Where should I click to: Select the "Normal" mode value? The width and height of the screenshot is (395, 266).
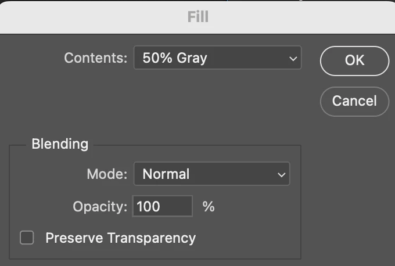click(x=166, y=174)
